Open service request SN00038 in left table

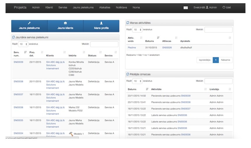point(18,81)
